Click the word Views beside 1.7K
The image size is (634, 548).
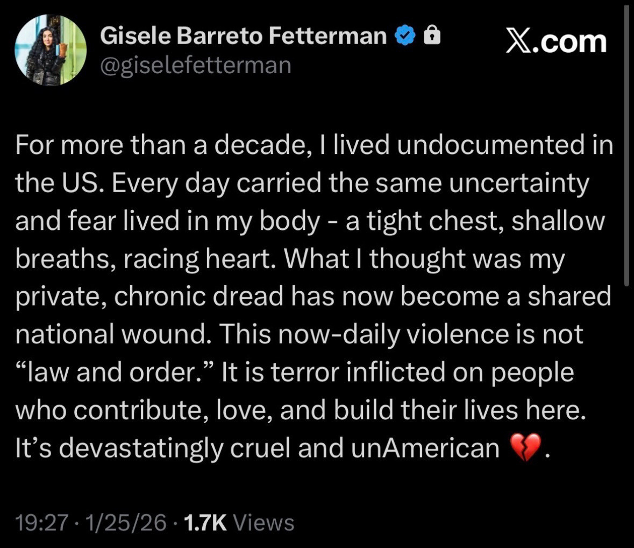tap(265, 522)
